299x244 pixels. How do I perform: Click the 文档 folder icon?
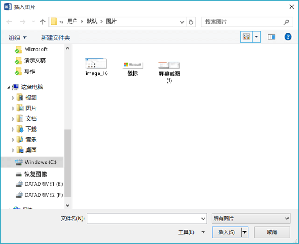20,118
